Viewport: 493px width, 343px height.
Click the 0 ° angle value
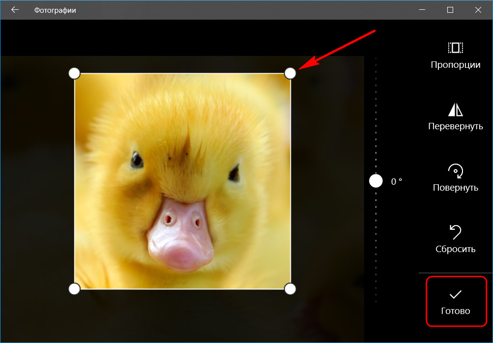[397, 181]
